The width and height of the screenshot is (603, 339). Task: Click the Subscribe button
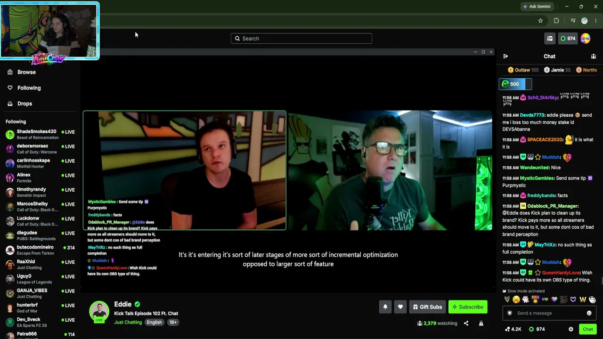(468, 307)
